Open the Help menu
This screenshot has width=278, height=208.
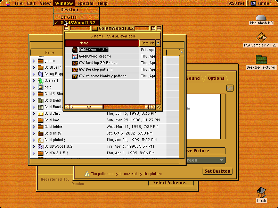coord(103,3)
